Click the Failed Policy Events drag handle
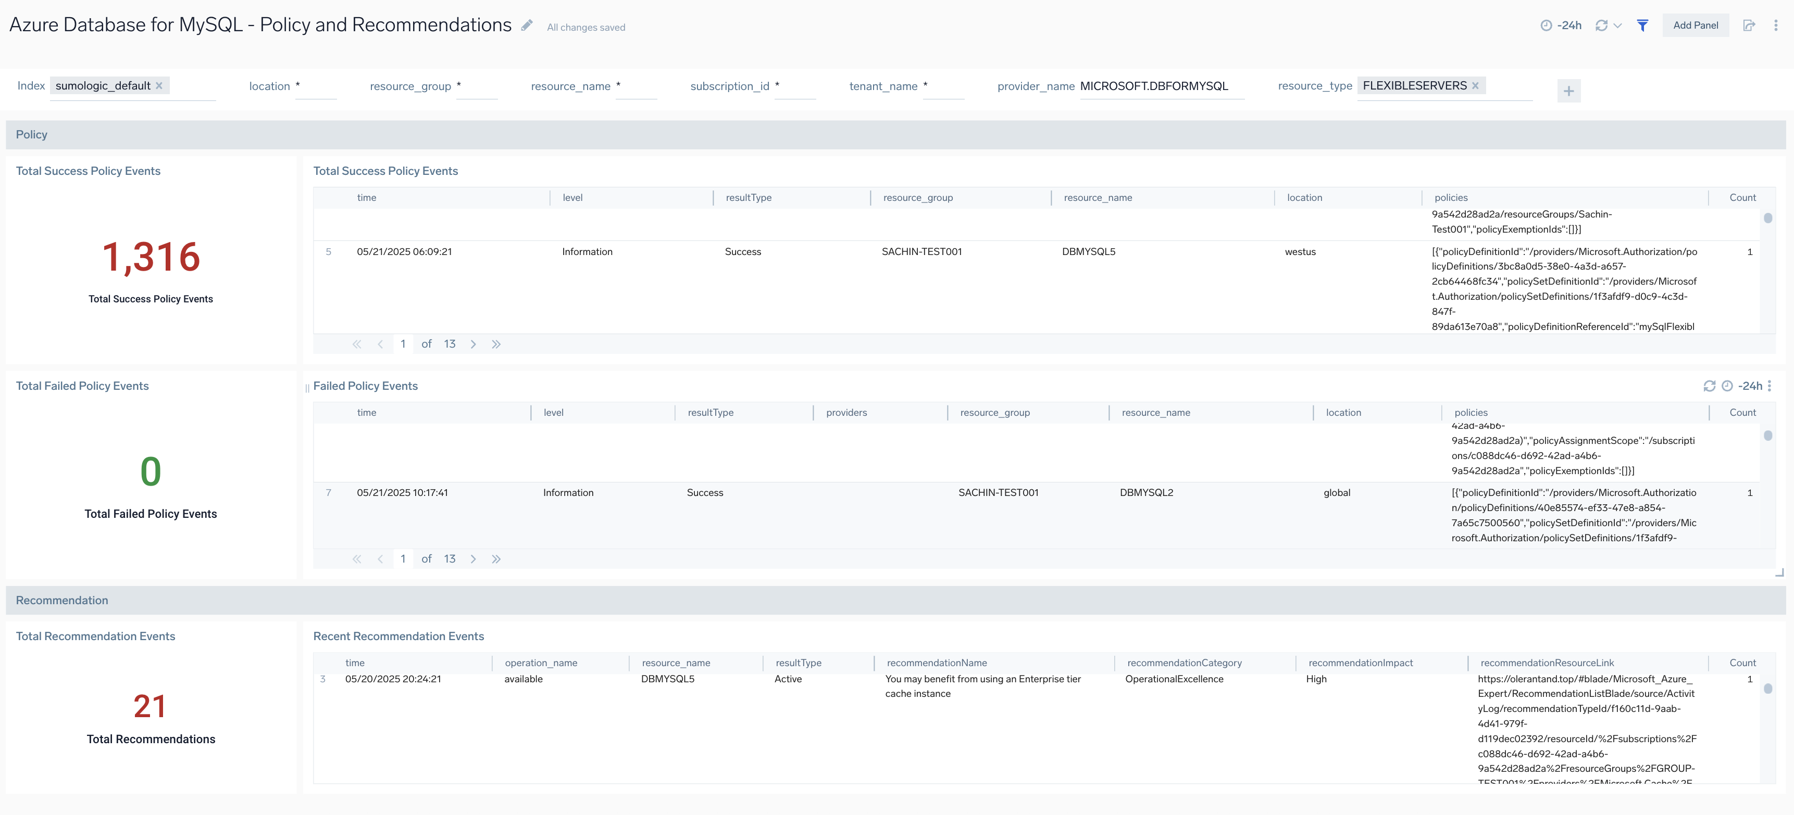 click(307, 388)
